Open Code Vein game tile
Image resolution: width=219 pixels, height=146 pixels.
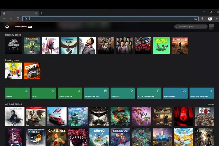[204, 137]
